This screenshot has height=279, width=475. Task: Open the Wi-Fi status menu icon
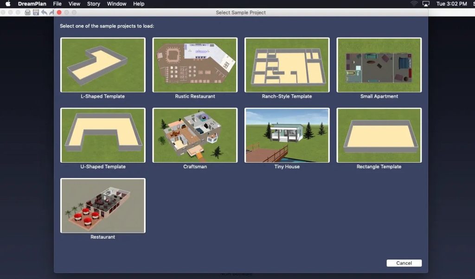click(x=413, y=4)
